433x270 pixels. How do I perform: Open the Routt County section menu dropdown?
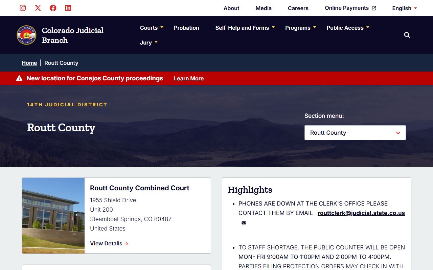coord(355,133)
